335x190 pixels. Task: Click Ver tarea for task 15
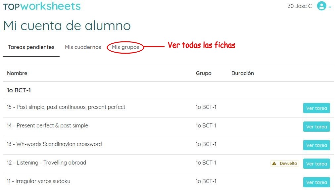coord(316,108)
